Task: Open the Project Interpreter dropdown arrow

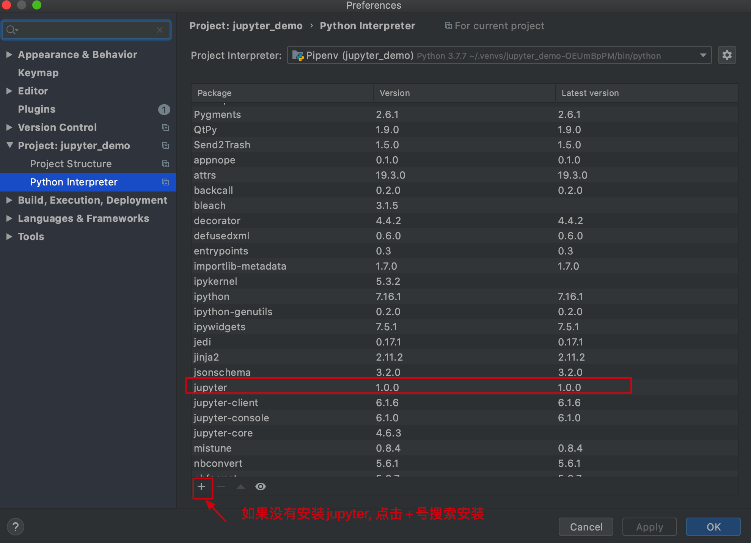Action: tap(703, 55)
